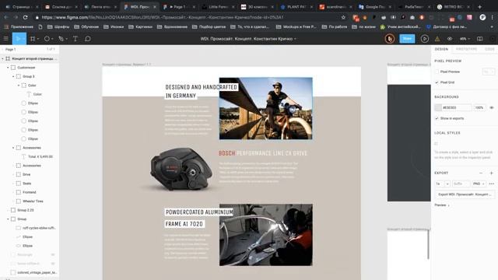Expand the export Preview section
498x280 pixels.
(442, 205)
